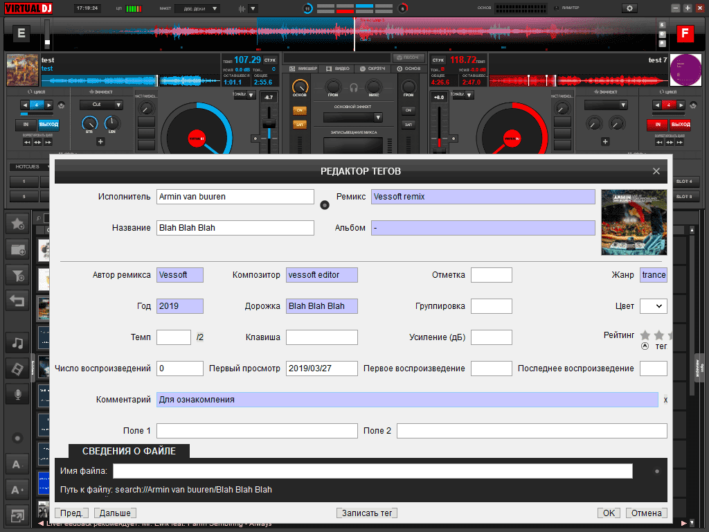Image resolution: width=709 pixels, height=532 pixels.
Task: Add effect plus button on right deck
Action: (x=605, y=141)
